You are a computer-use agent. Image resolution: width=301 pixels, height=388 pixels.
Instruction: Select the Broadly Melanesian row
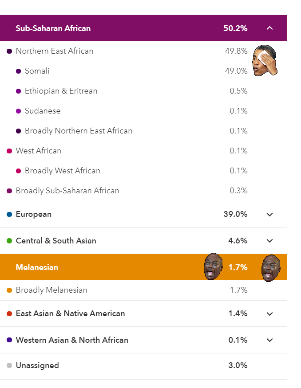tap(143, 290)
